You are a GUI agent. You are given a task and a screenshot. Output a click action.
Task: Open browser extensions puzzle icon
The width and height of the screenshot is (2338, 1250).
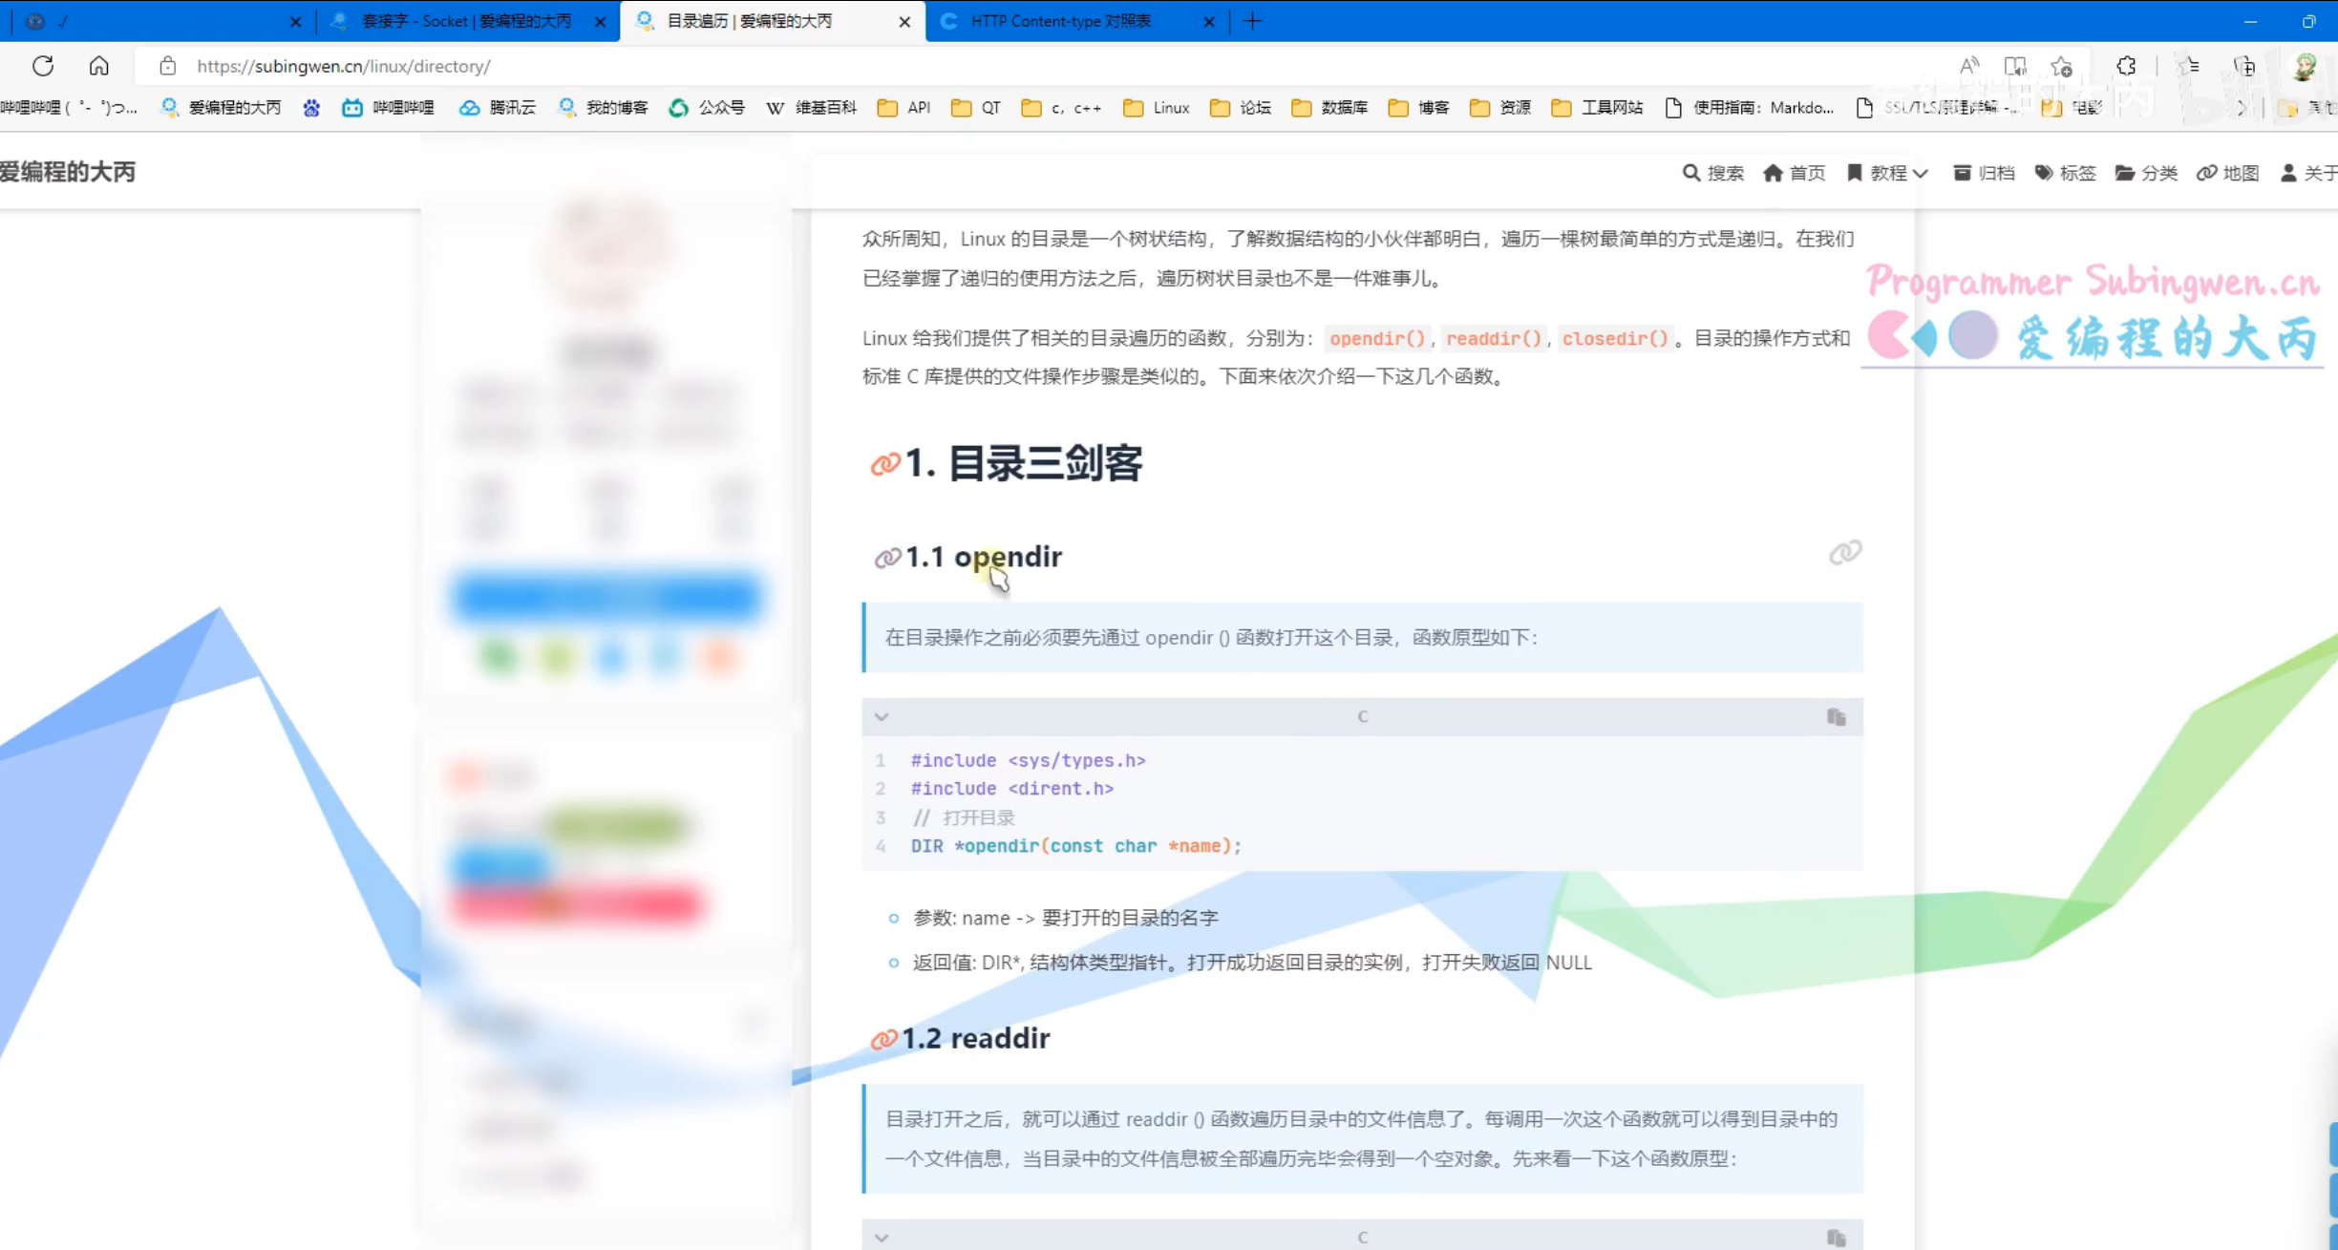2126,66
